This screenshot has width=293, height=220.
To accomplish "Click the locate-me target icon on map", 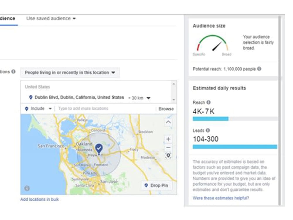I will [168, 155].
